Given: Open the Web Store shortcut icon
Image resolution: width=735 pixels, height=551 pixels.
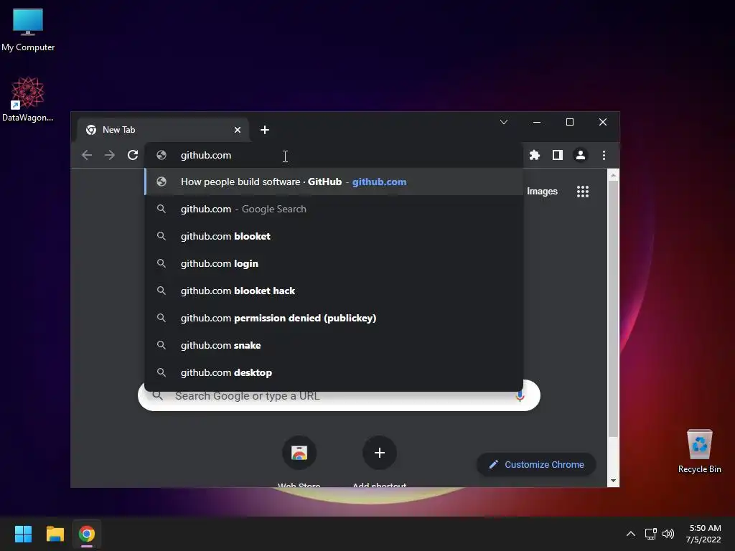Looking at the screenshot, I should [x=299, y=453].
